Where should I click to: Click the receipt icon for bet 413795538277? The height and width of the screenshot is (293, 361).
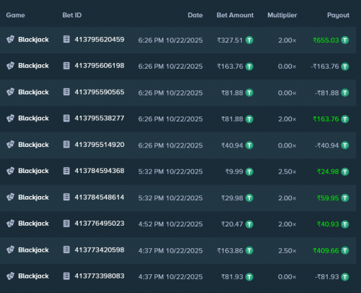coord(66,118)
